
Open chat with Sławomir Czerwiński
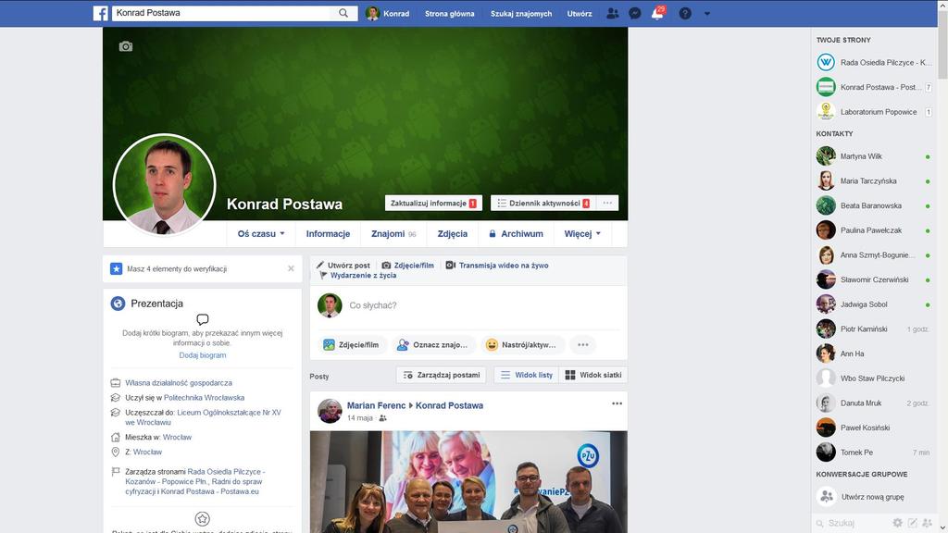click(x=874, y=279)
